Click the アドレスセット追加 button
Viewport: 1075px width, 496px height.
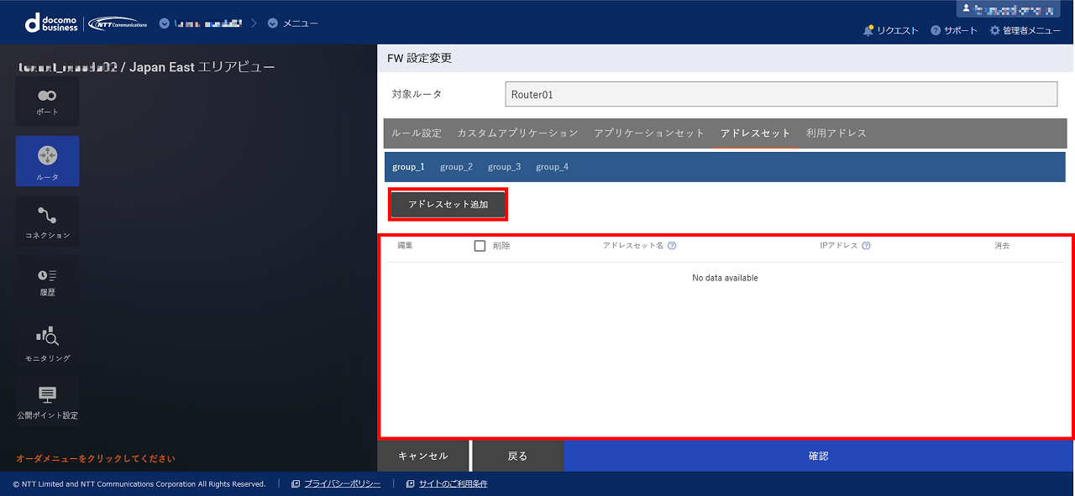click(x=448, y=205)
